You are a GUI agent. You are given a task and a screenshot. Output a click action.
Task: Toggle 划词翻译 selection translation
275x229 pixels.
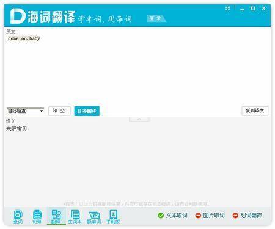coord(248,216)
